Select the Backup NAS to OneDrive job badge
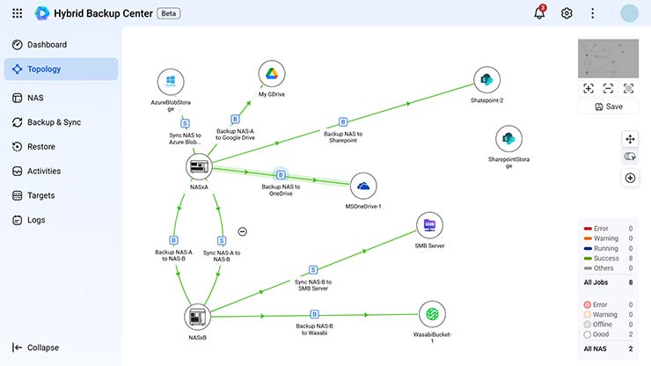Screen dimensions: 651x366 [x=281, y=174]
